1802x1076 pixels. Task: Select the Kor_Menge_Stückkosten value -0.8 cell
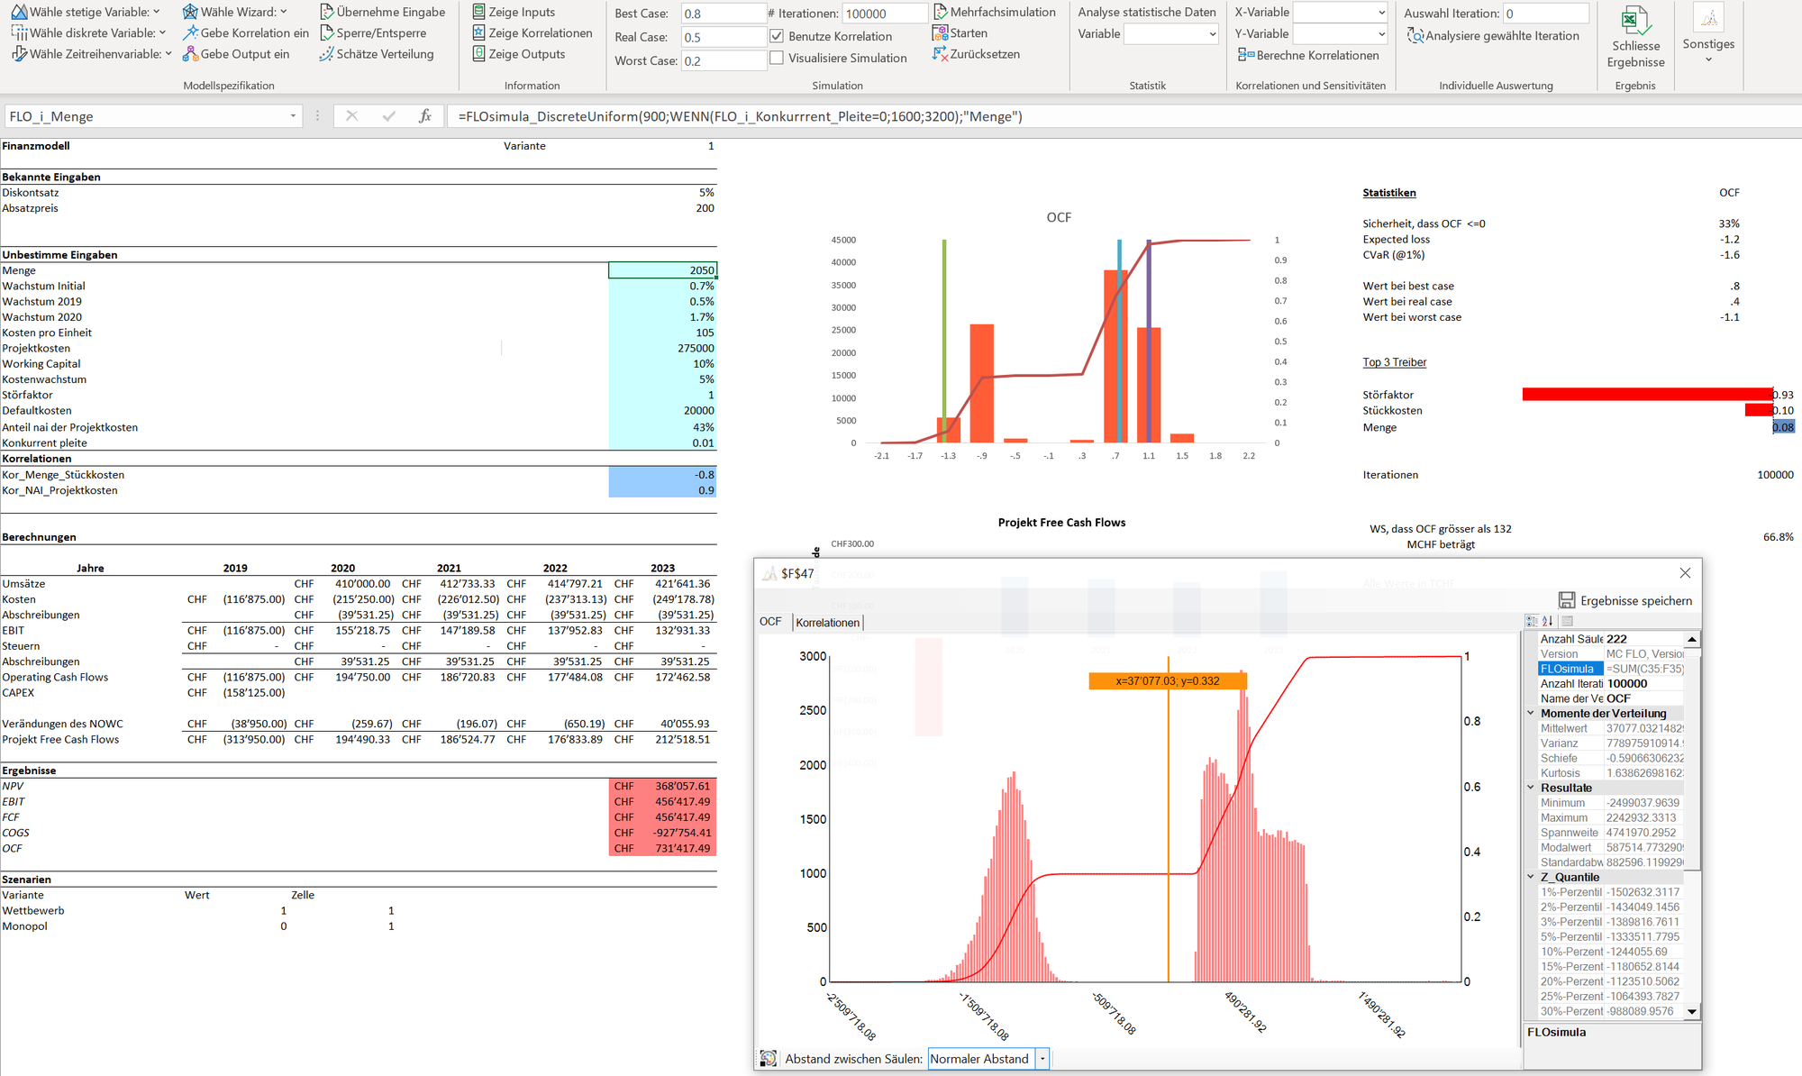[x=662, y=475]
